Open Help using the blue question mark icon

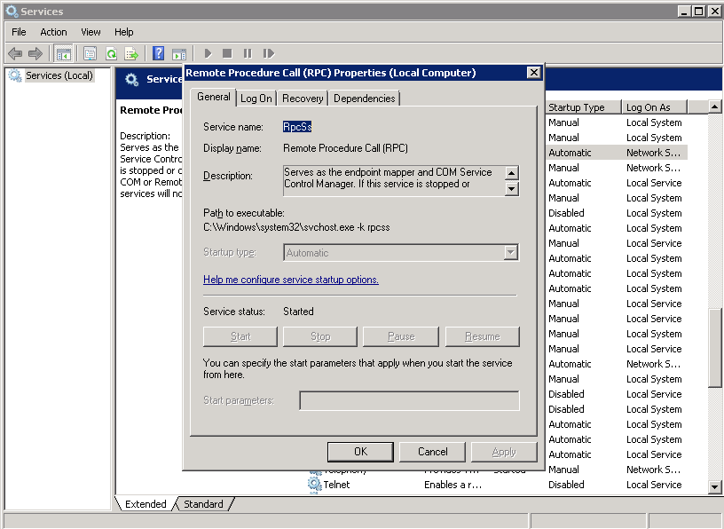click(158, 53)
